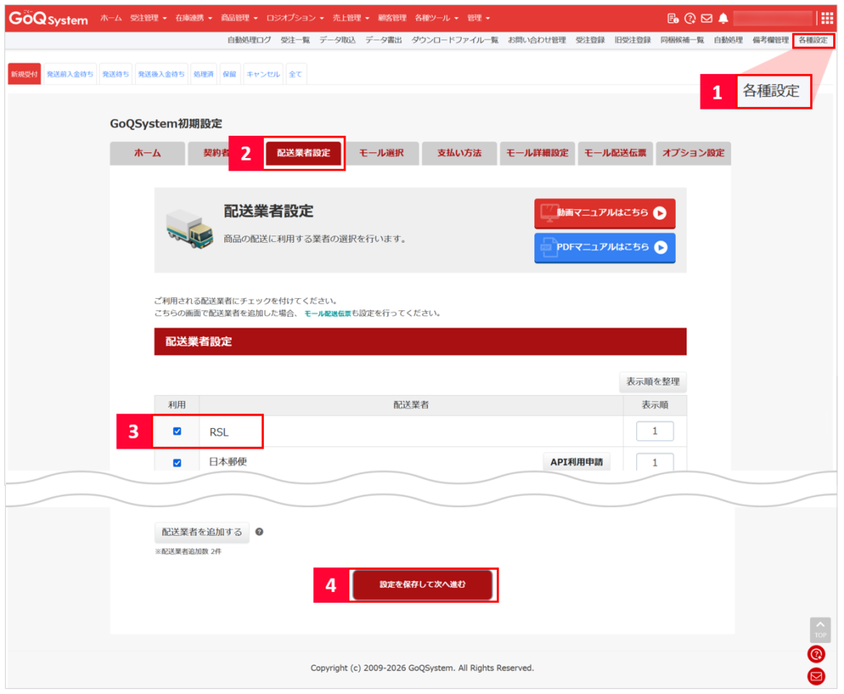Image resolution: width=844 pixels, height=694 pixels.
Task: Open データ取込 in the submenu
Action: tap(337, 40)
